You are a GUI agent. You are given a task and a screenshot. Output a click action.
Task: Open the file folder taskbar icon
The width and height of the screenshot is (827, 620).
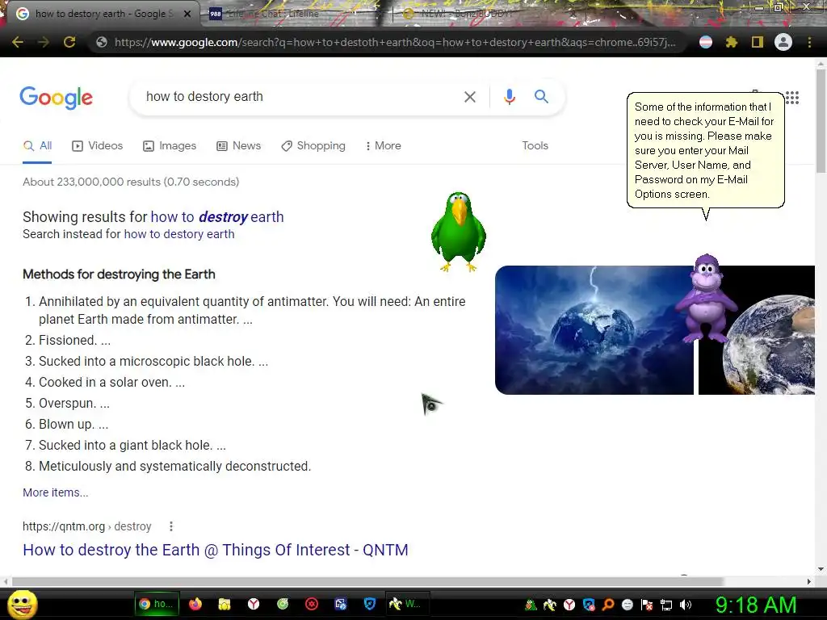(x=225, y=604)
